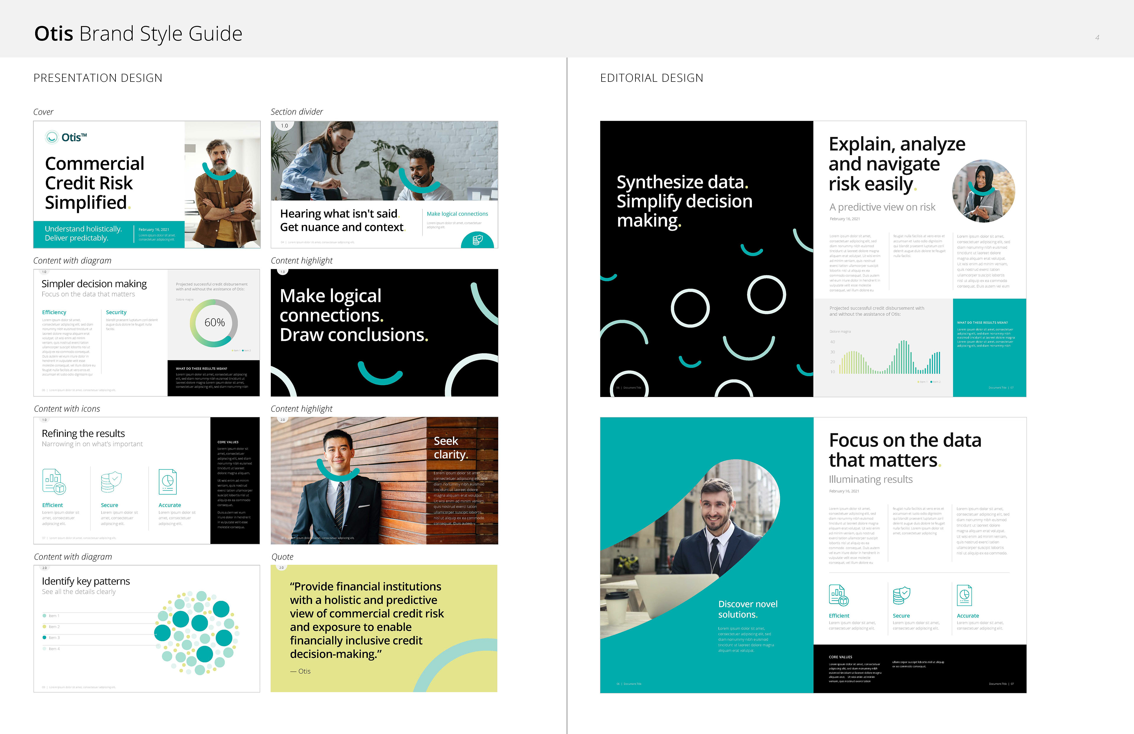Click 'Narrowing in on what's important' subtitle
1134x734 pixels.
pos(92,444)
